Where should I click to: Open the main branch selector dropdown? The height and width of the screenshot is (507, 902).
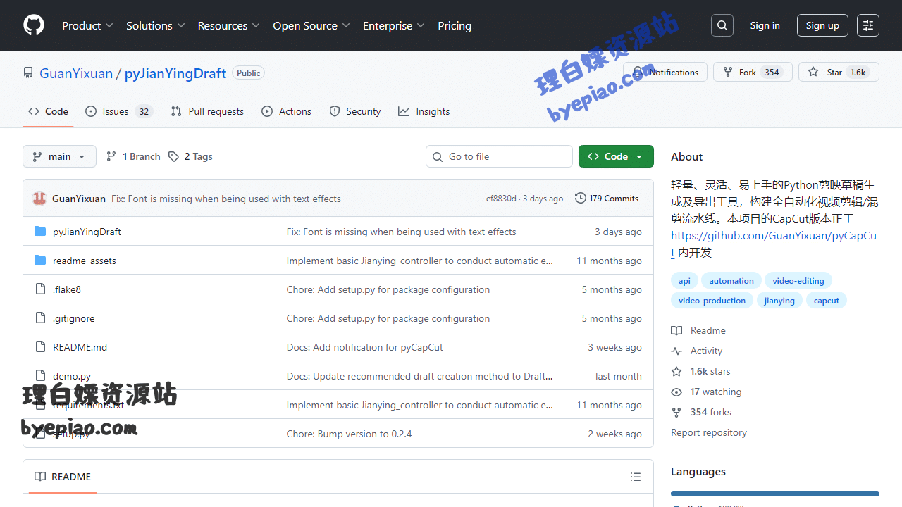[59, 156]
